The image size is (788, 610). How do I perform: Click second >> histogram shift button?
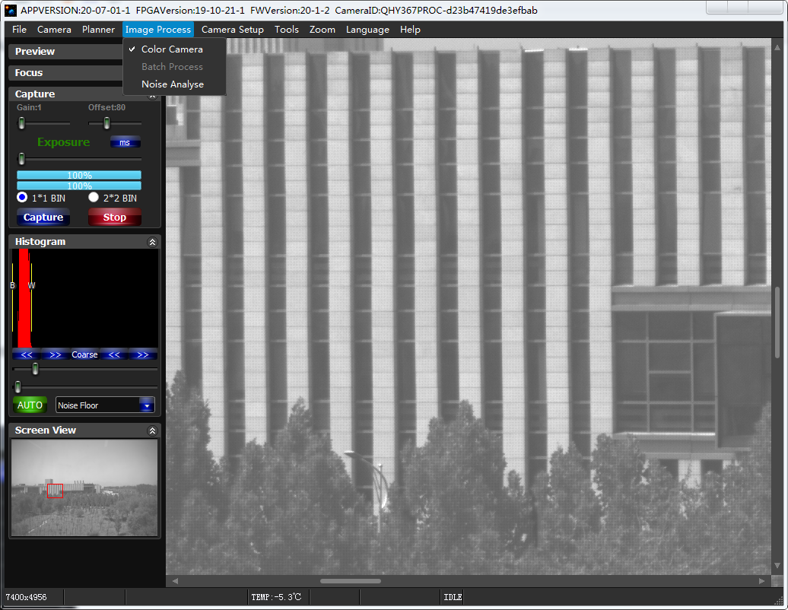coord(143,354)
